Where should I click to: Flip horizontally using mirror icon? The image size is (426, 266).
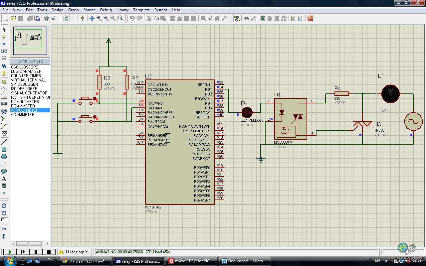click(4, 229)
